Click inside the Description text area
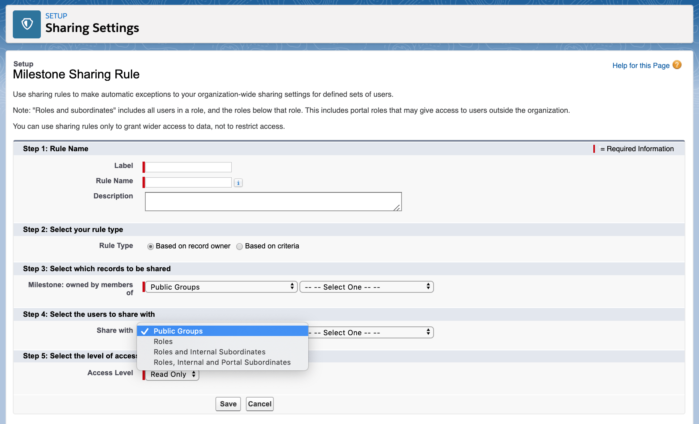 tap(273, 202)
